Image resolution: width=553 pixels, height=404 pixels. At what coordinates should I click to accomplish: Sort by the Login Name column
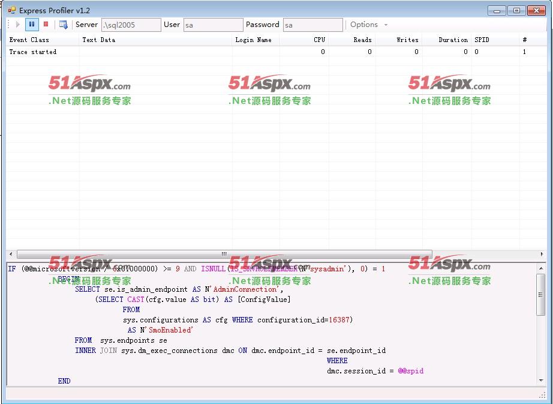(x=256, y=40)
